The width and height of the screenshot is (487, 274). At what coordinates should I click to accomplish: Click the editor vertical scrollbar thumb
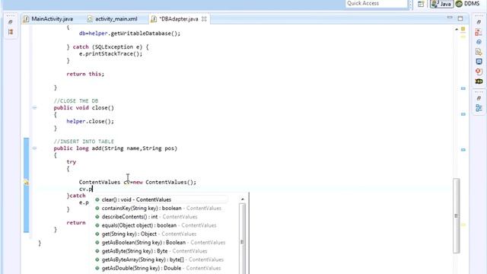tap(456, 215)
